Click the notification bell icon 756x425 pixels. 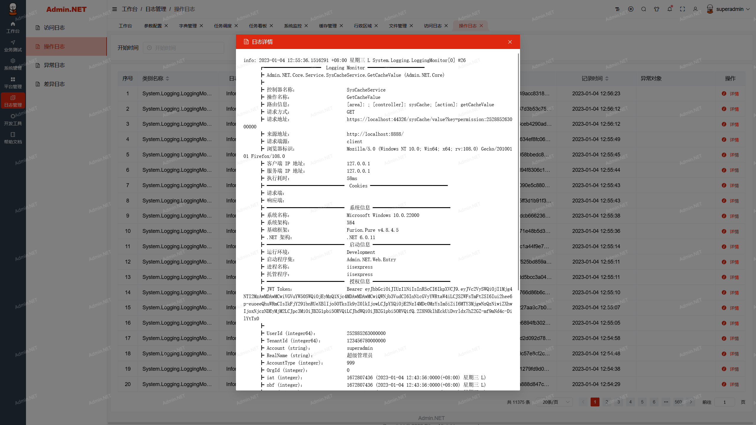click(669, 9)
